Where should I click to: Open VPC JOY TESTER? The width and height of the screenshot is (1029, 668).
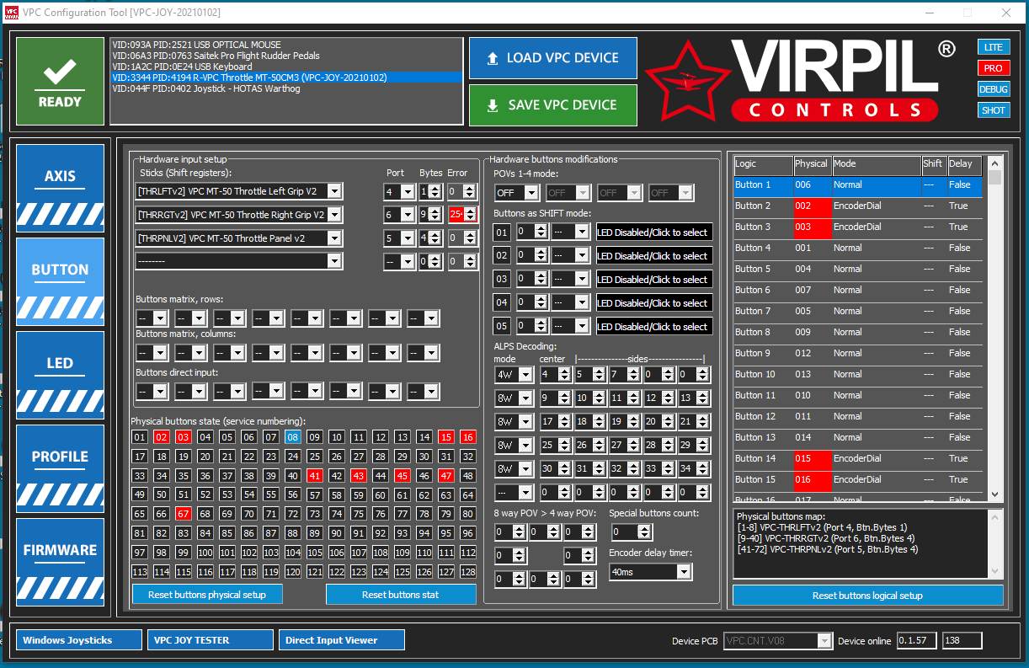[x=211, y=640]
